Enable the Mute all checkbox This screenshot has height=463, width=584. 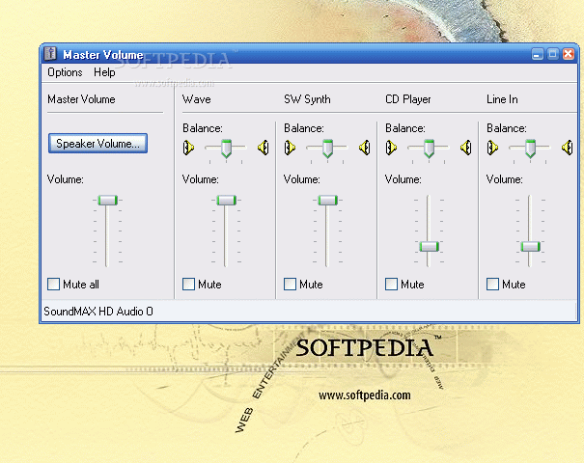tap(54, 284)
